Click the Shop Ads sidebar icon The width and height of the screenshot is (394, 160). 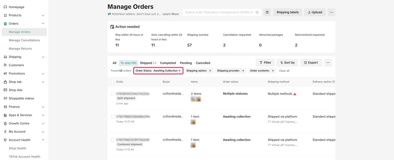pyautogui.click(x=5, y=90)
